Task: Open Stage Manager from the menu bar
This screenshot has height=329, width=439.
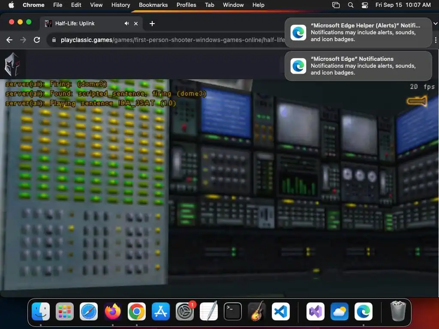Action: (336, 5)
